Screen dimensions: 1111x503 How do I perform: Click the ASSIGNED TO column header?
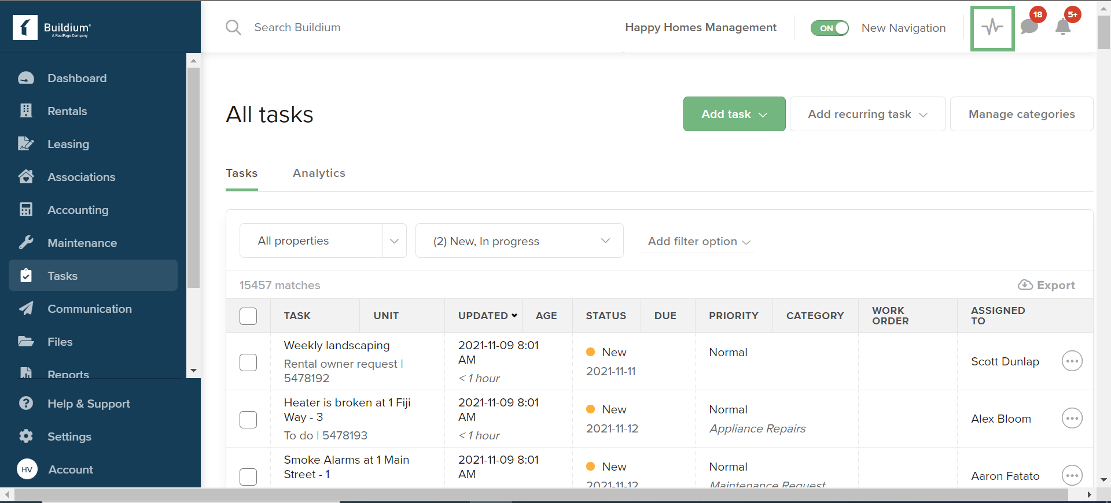coord(998,316)
